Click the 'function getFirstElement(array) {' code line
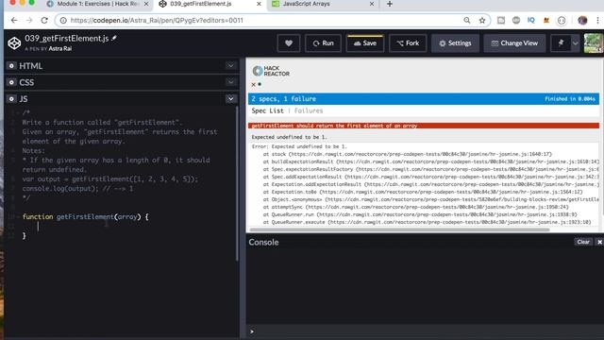The height and width of the screenshot is (340, 604). click(x=86, y=216)
